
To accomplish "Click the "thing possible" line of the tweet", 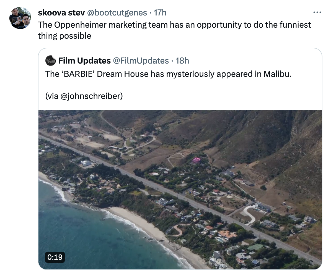I will coord(64,36).
